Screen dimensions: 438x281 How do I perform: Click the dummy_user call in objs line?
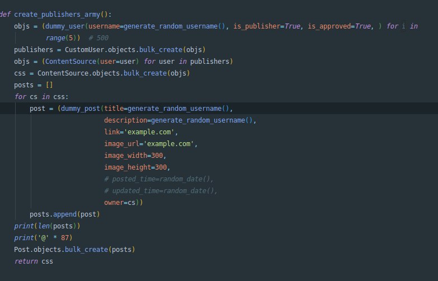click(65, 26)
